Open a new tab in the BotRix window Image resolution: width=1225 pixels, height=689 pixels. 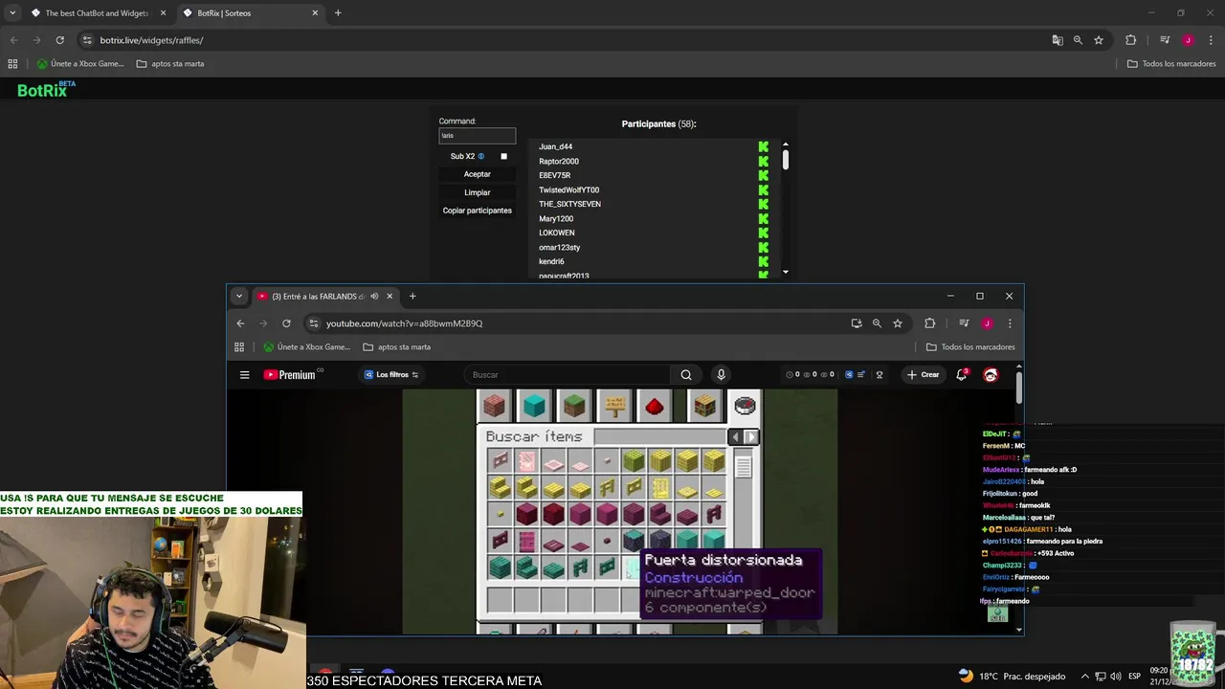point(338,13)
